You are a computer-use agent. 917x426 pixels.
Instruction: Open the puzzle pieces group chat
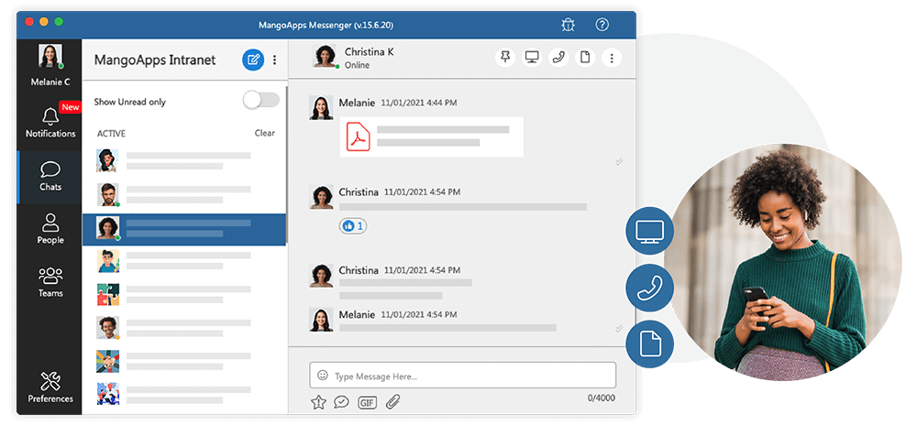pos(107,294)
